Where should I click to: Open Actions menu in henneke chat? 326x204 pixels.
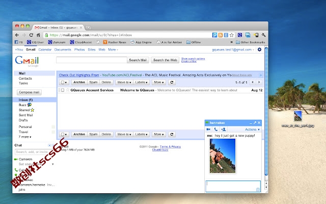[252, 129]
